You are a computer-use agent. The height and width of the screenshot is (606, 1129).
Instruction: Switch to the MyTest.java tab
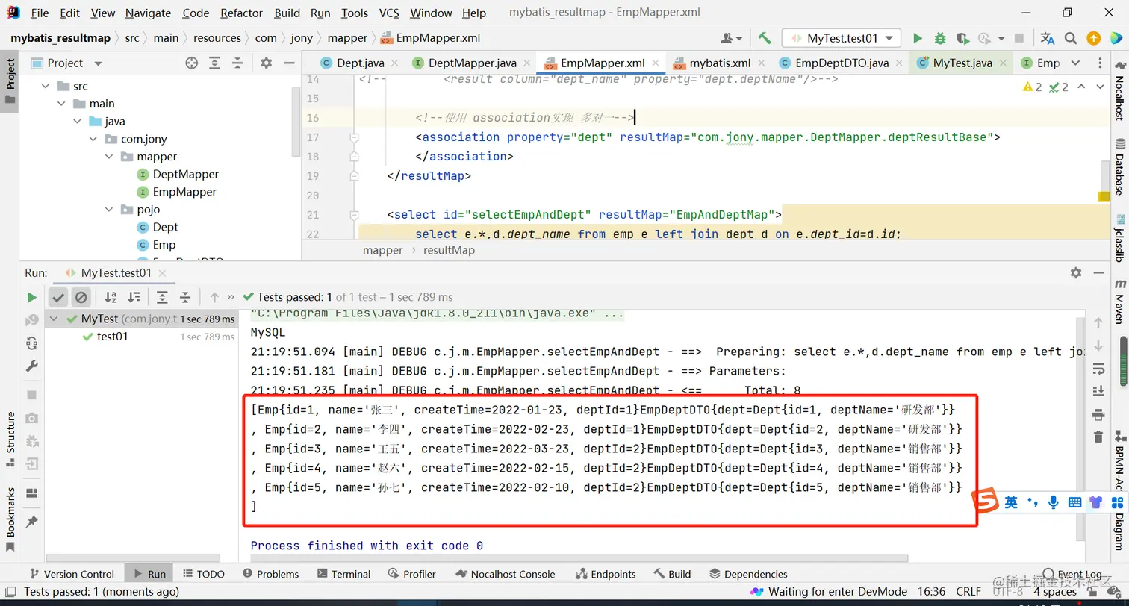tap(962, 63)
